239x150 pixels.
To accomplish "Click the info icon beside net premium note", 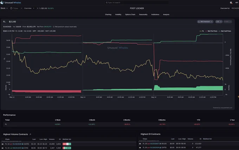I will 54,27.
